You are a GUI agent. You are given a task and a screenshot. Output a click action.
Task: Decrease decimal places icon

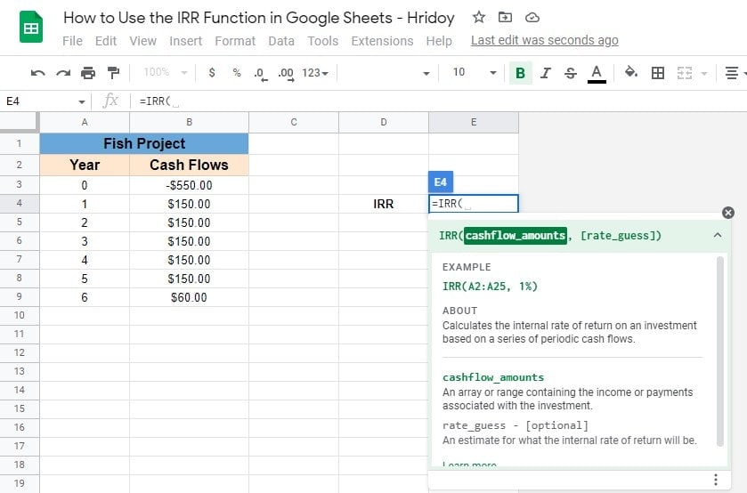tap(260, 73)
